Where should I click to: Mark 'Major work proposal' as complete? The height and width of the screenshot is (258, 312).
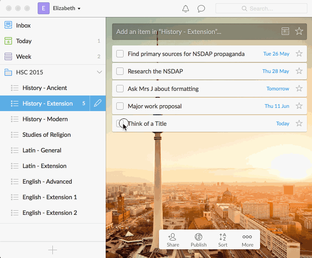pyautogui.click(x=120, y=106)
